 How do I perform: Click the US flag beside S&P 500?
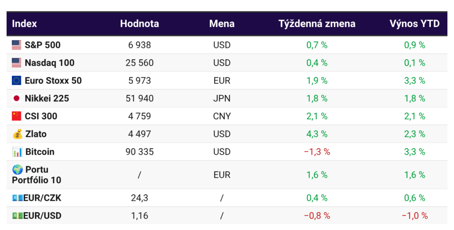(x=16, y=45)
